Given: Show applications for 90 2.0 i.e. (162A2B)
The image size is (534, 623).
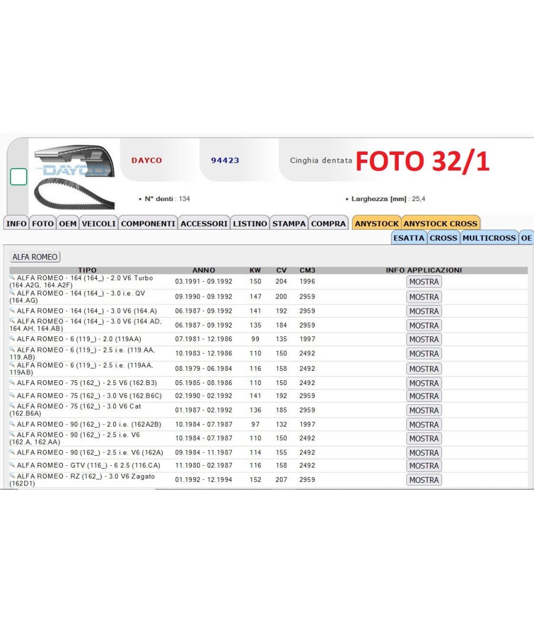Looking at the screenshot, I should [x=424, y=425].
